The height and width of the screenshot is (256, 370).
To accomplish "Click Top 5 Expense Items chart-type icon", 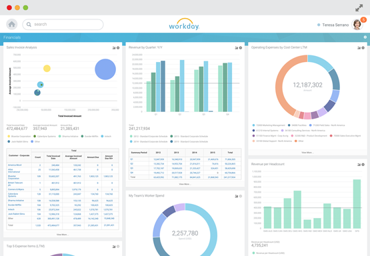I will point(114,246).
